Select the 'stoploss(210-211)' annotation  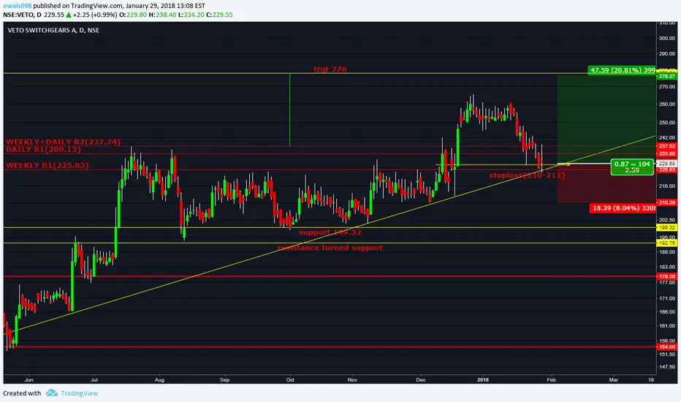click(x=527, y=175)
